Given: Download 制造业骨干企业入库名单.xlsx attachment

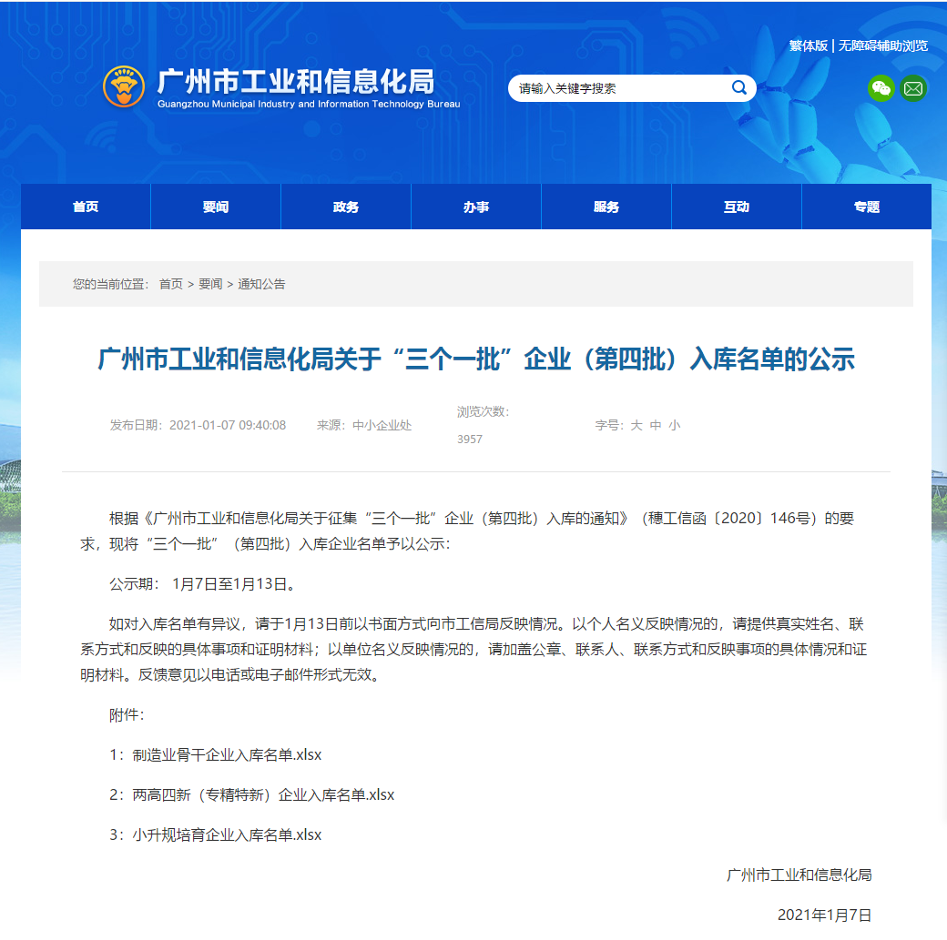Looking at the screenshot, I should click(x=227, y=754).
